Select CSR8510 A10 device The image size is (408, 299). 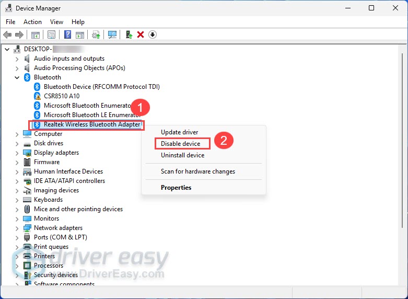(62, 96)
